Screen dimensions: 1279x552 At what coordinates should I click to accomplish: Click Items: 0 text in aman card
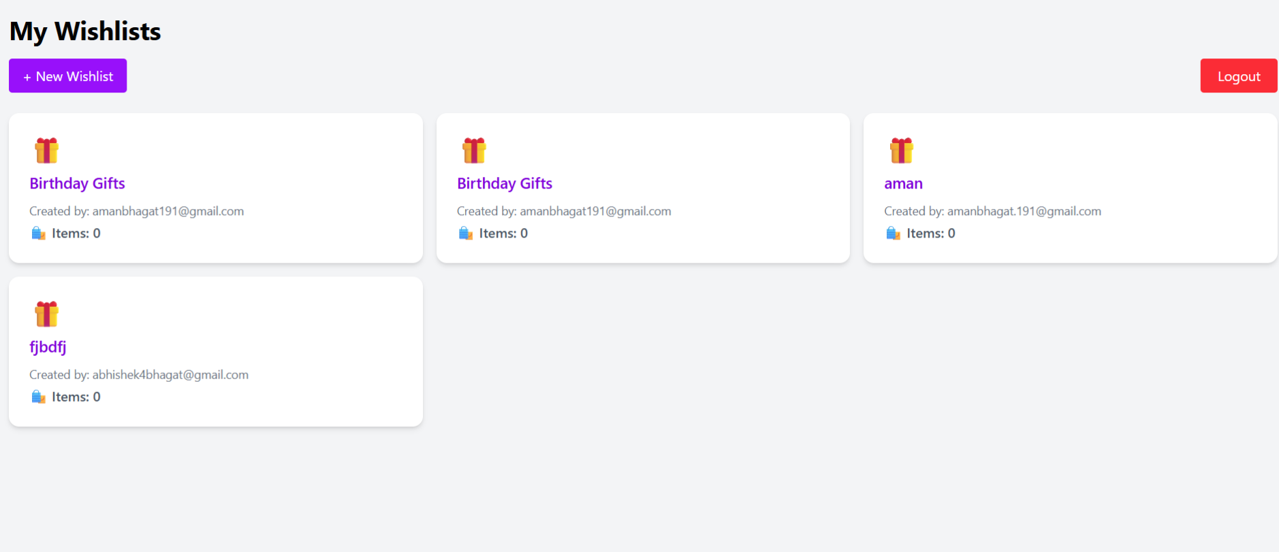point(930,233)
